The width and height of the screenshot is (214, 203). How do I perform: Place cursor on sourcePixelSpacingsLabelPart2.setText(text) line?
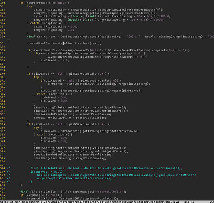[x=64, y=43]
